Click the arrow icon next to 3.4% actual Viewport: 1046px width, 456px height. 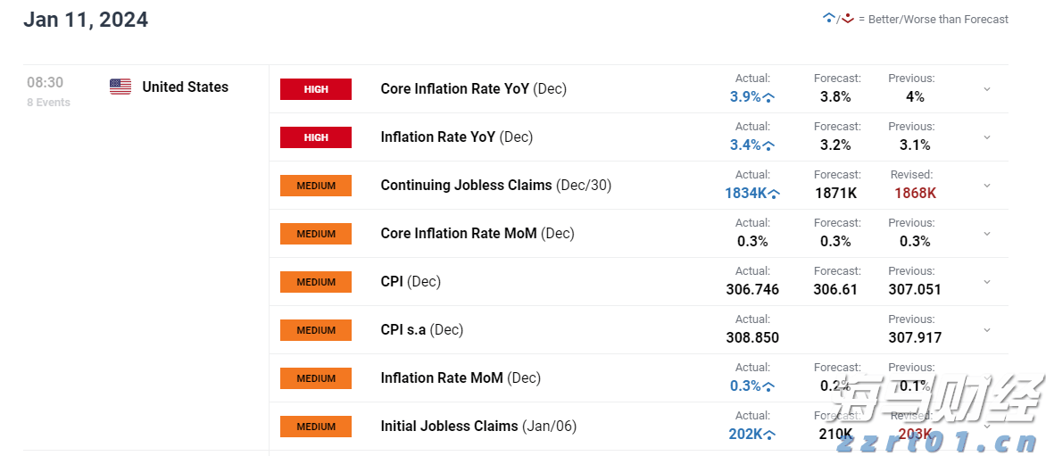coord(768,145)
